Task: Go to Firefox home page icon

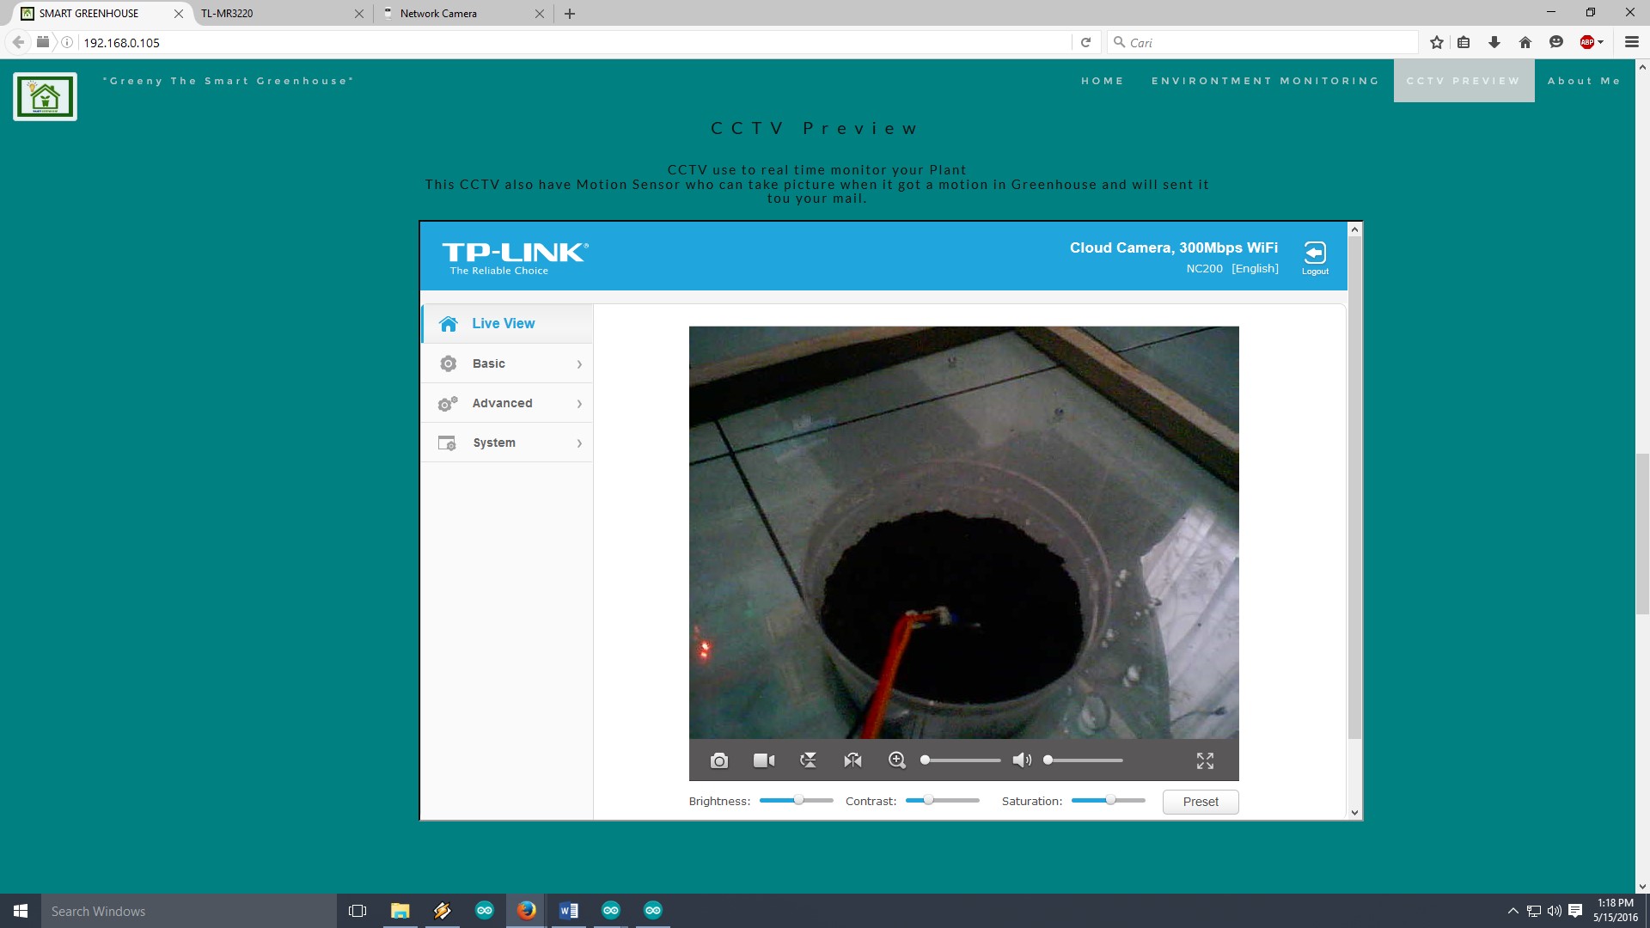Action: coord(1525,42)
